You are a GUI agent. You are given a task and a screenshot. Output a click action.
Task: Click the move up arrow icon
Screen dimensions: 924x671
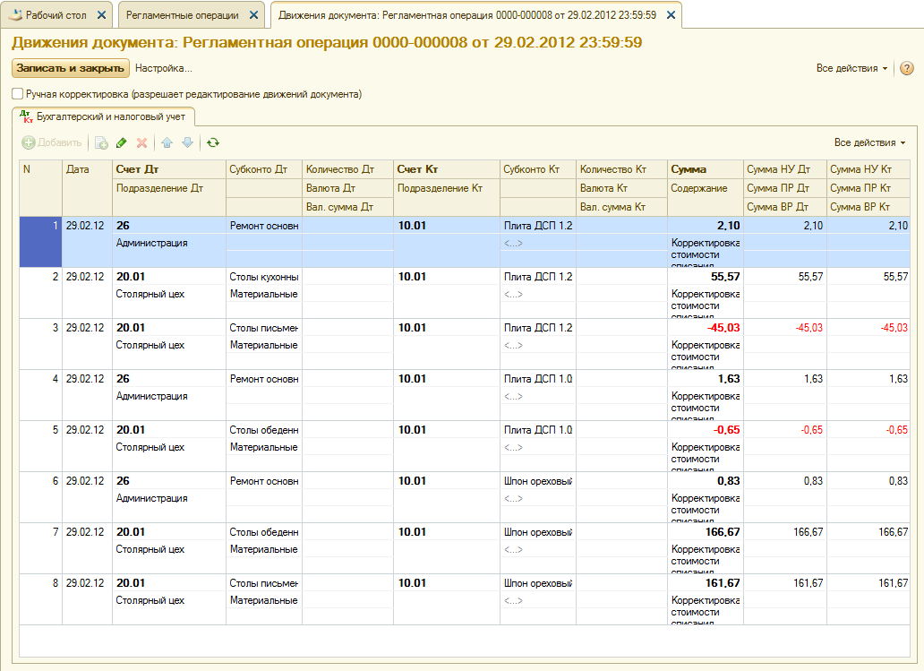[167, 142]
